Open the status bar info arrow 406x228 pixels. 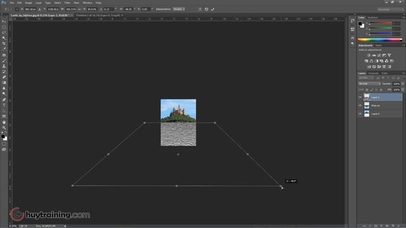[65, 226]
